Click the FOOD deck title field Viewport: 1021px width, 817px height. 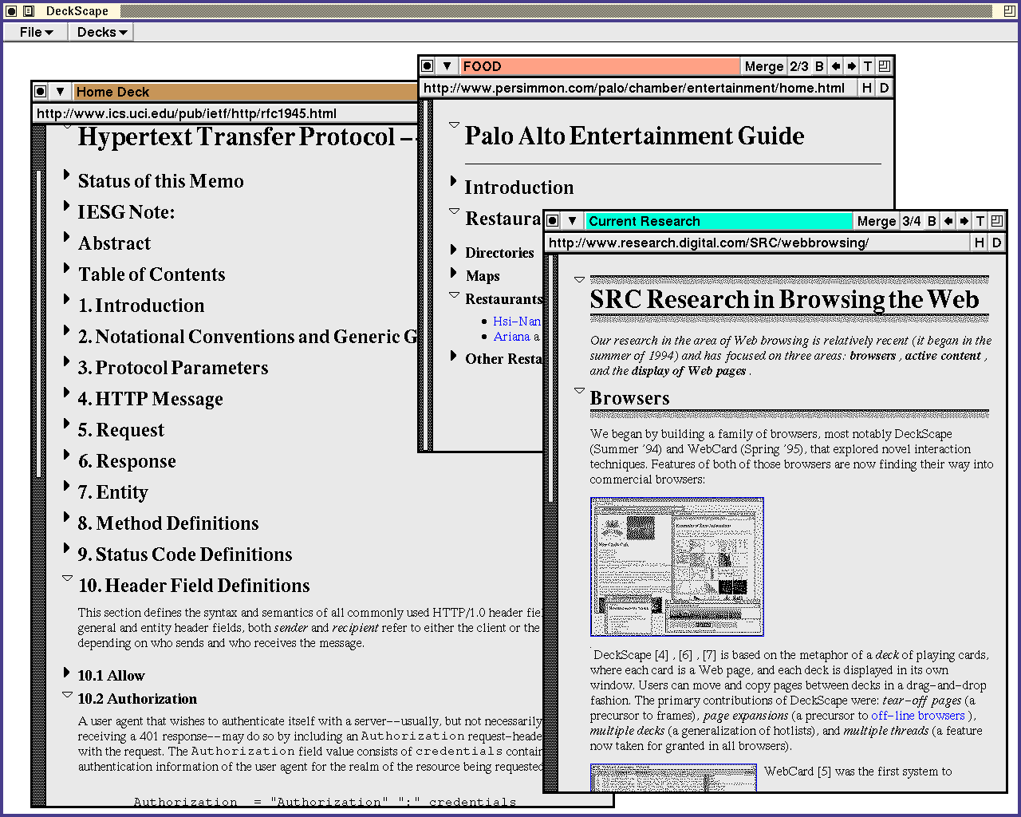point(600,66)
